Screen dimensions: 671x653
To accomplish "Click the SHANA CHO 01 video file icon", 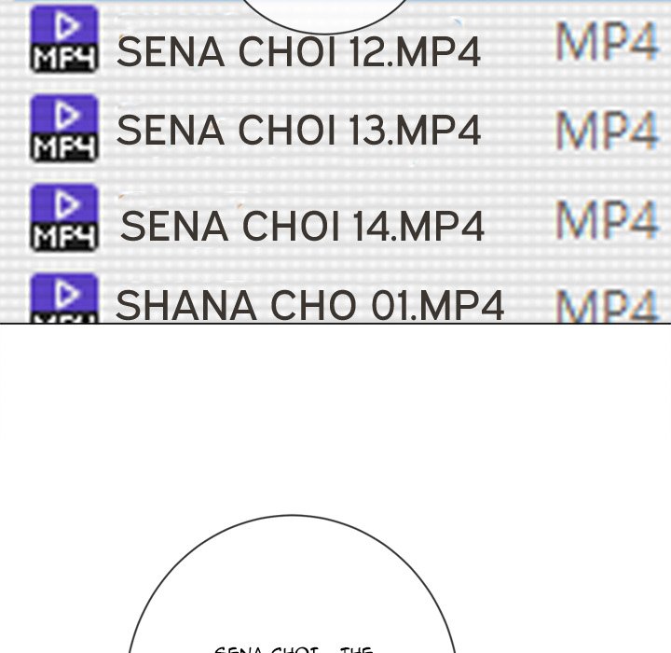I will point(63,299).
